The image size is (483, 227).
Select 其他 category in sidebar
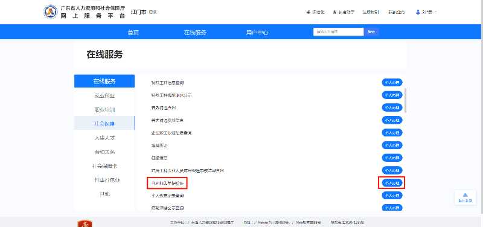pyautogui.click(x=104, y=194)
